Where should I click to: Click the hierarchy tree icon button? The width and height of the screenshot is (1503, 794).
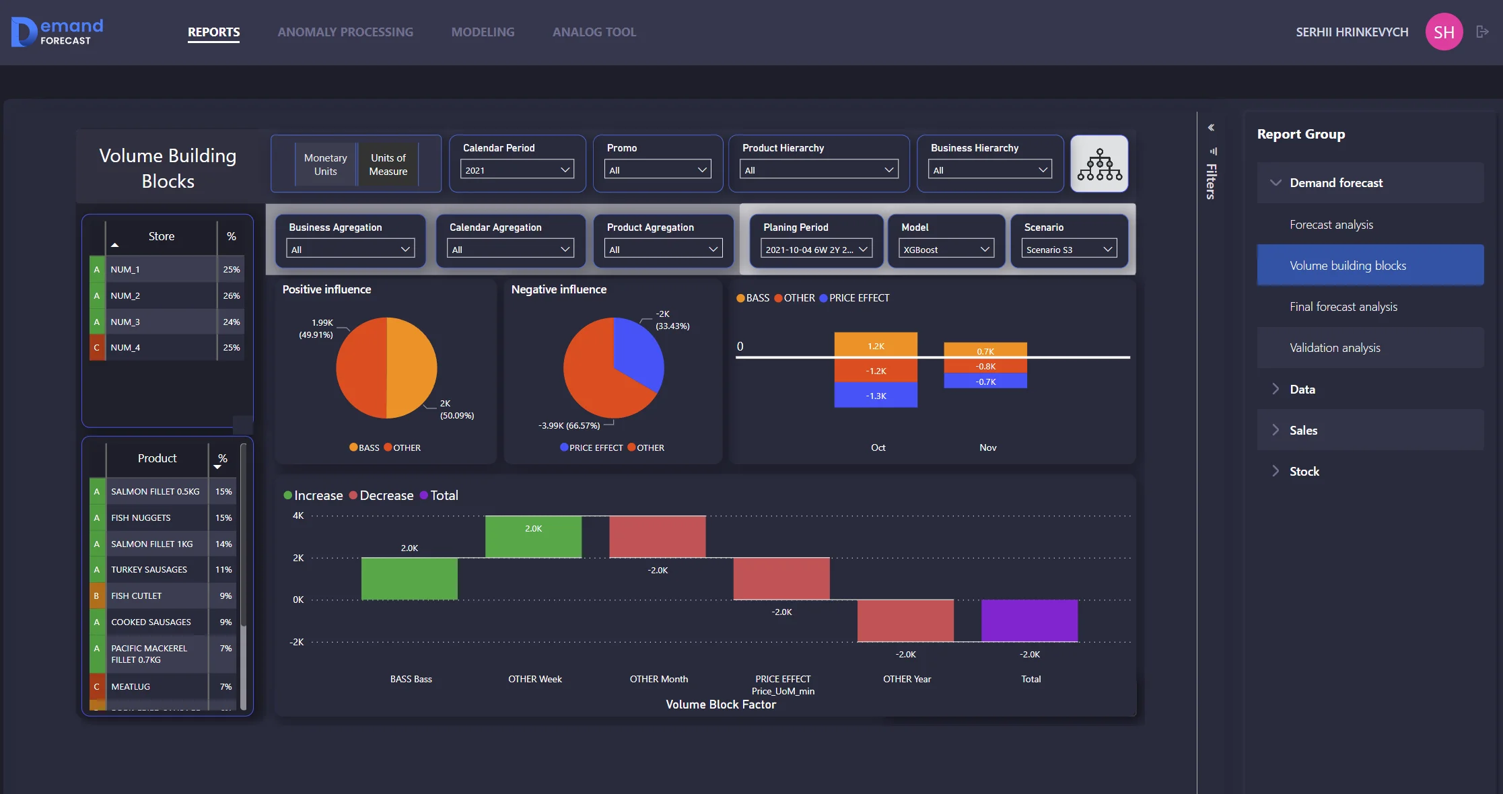[1098, 164]
